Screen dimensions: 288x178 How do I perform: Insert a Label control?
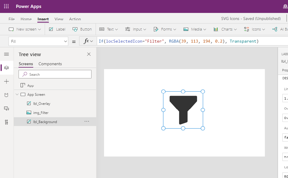(57, 29)
